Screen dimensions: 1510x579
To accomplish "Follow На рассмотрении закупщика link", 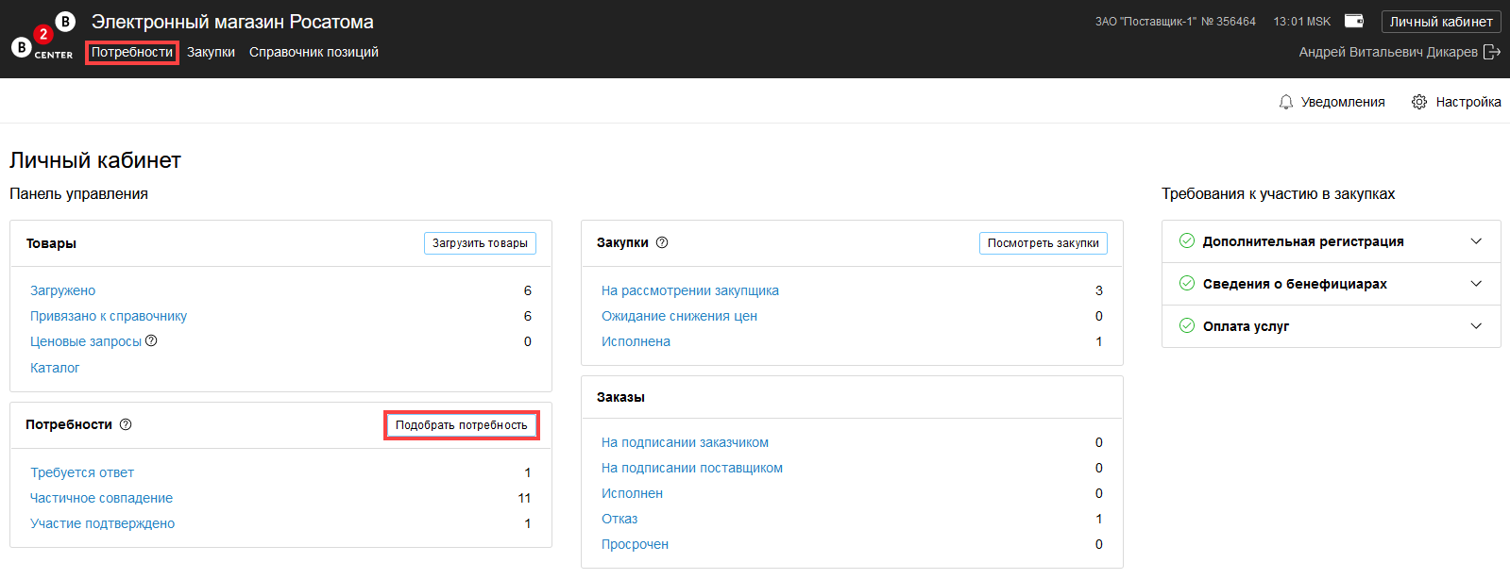I will point(689,290).
